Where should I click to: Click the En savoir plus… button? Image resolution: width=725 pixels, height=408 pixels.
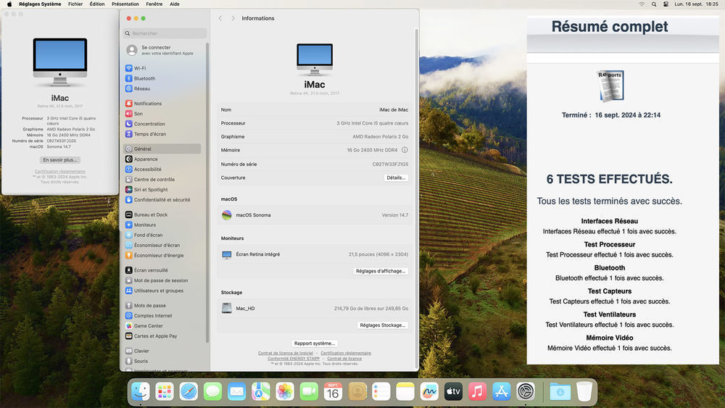[x=60, y=159]
